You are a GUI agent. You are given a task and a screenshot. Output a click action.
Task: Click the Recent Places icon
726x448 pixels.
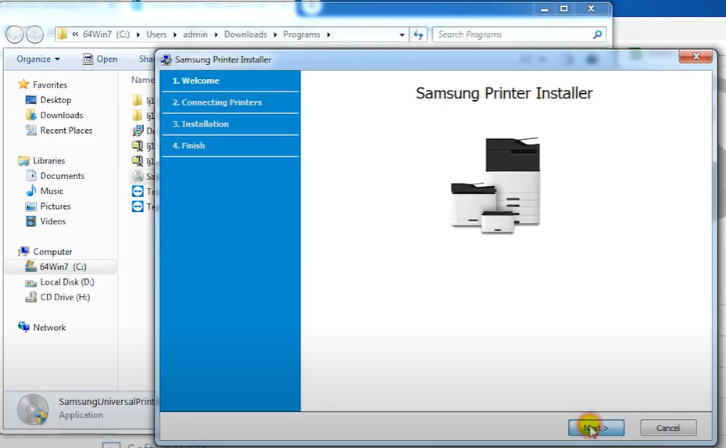[x=31, y=131]
